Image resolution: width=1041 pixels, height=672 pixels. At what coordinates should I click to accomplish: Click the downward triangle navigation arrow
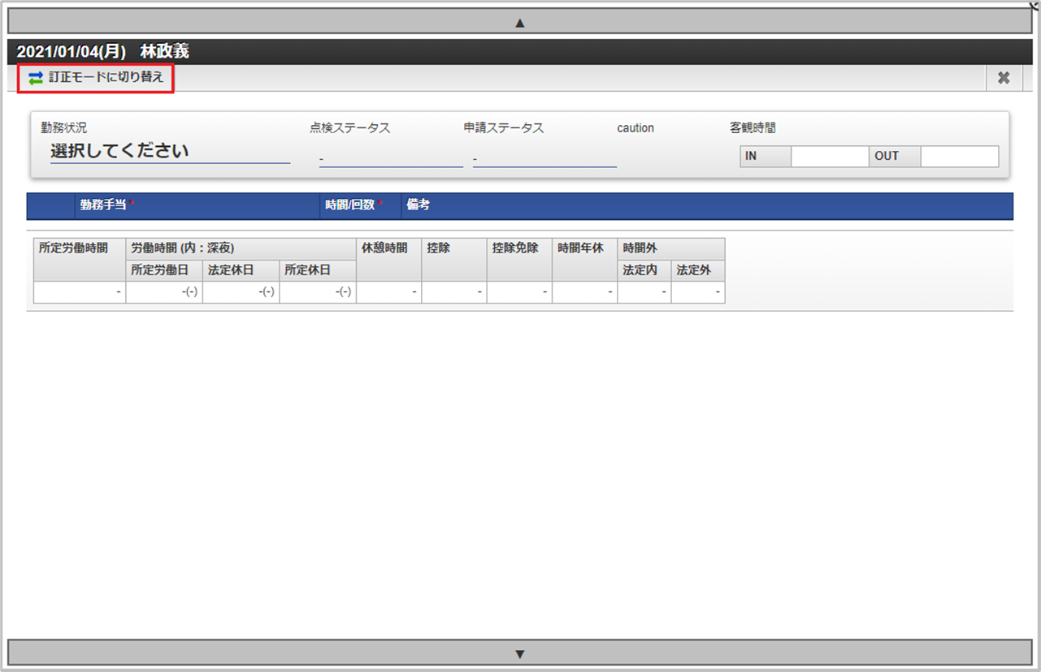(519, 653)
